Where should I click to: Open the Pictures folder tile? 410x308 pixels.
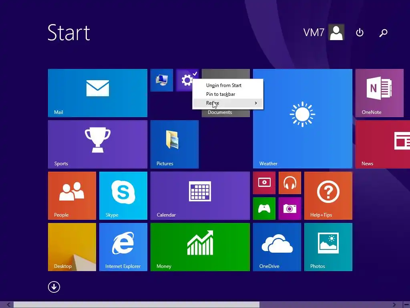point(175,144)
